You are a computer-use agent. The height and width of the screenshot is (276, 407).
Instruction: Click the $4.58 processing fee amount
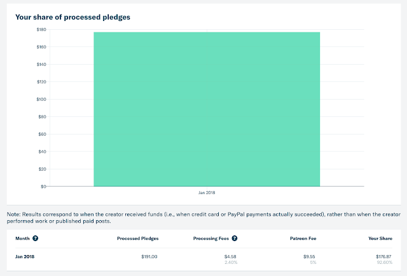pyautogui.click(x=231, y=256)
